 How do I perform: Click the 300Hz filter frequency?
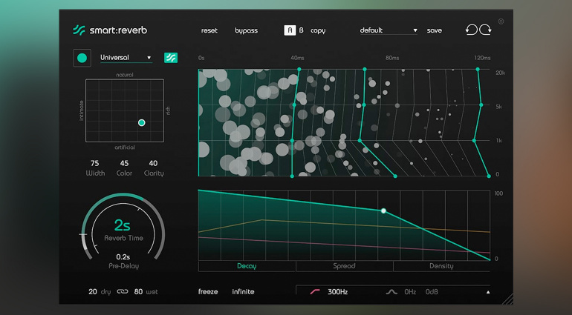pos(337,292)
